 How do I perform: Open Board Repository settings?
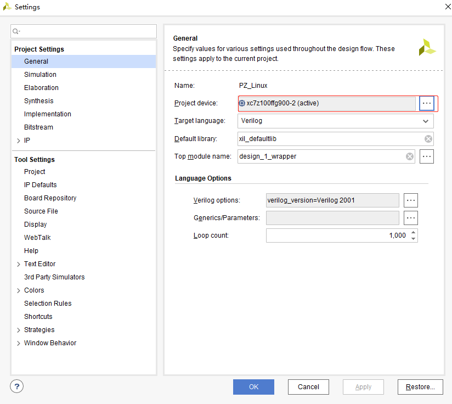click(50, 198)
